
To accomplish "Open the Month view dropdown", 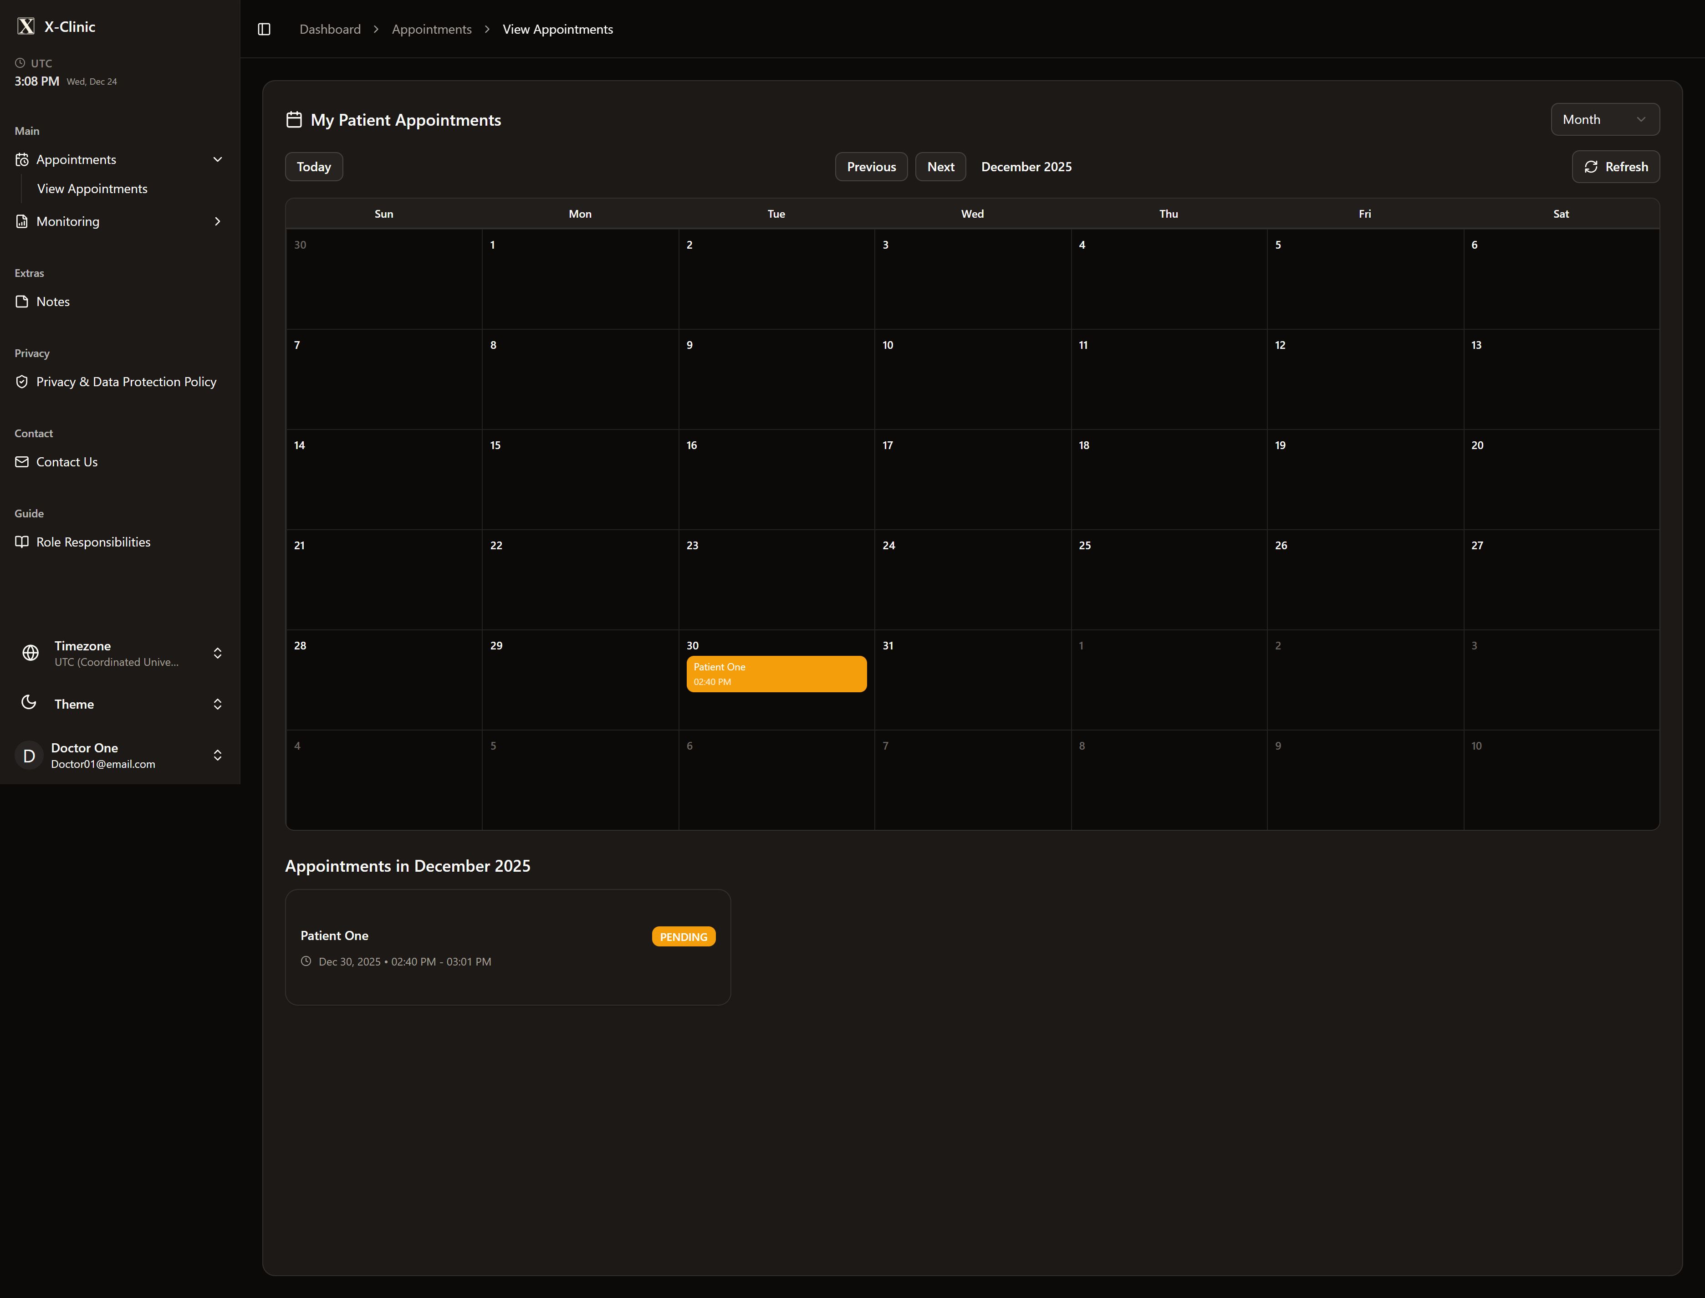I will click(1604, 120).
